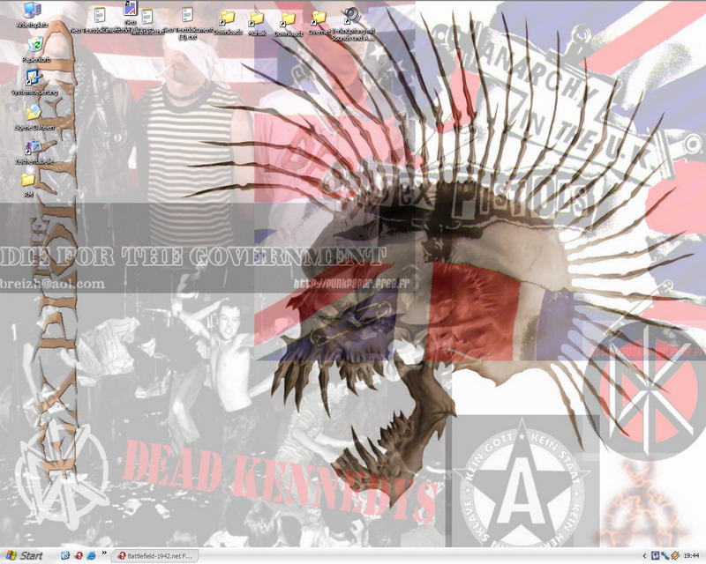
Task: Expand hidden quick launch items with the chevron
Action: (104, 553)
